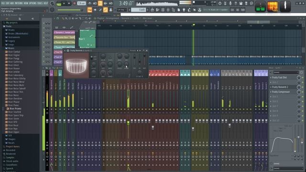Click the question mark help icon
Screen dimensions: 306x172
tap(236, 3)
